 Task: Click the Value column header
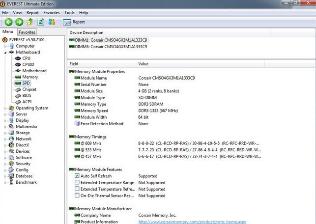click(x=201, y=64)
